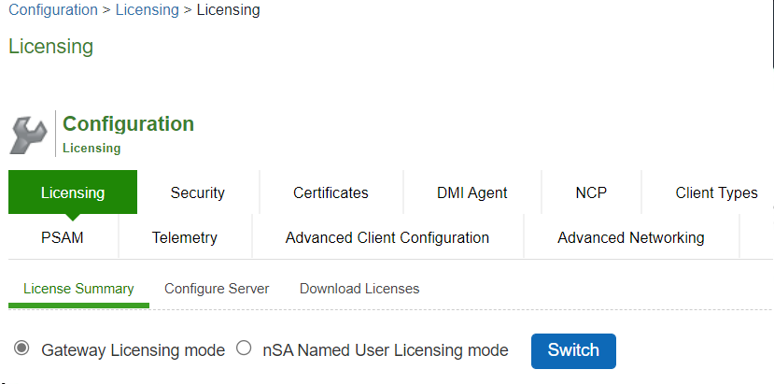Click the Configuration breadcrumb link
The image size is (774, 384).
[x=53, y=10]
